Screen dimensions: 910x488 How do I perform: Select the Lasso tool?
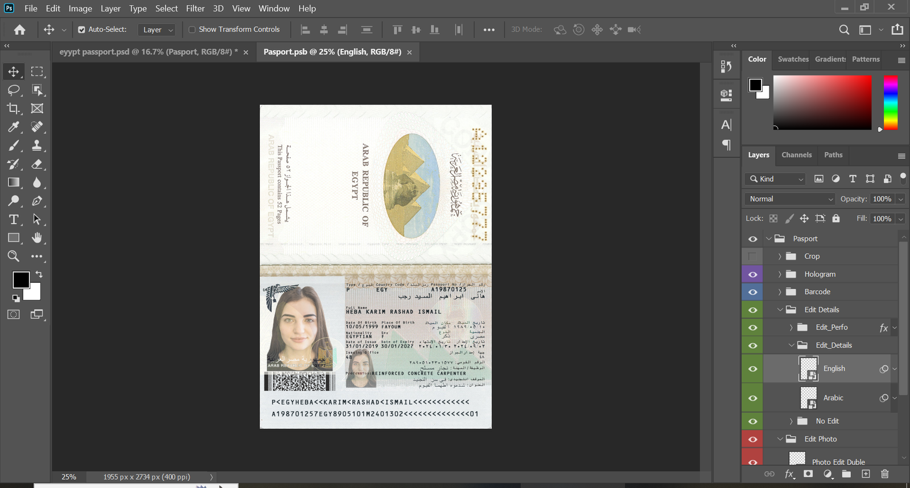[x=14, y=90]
